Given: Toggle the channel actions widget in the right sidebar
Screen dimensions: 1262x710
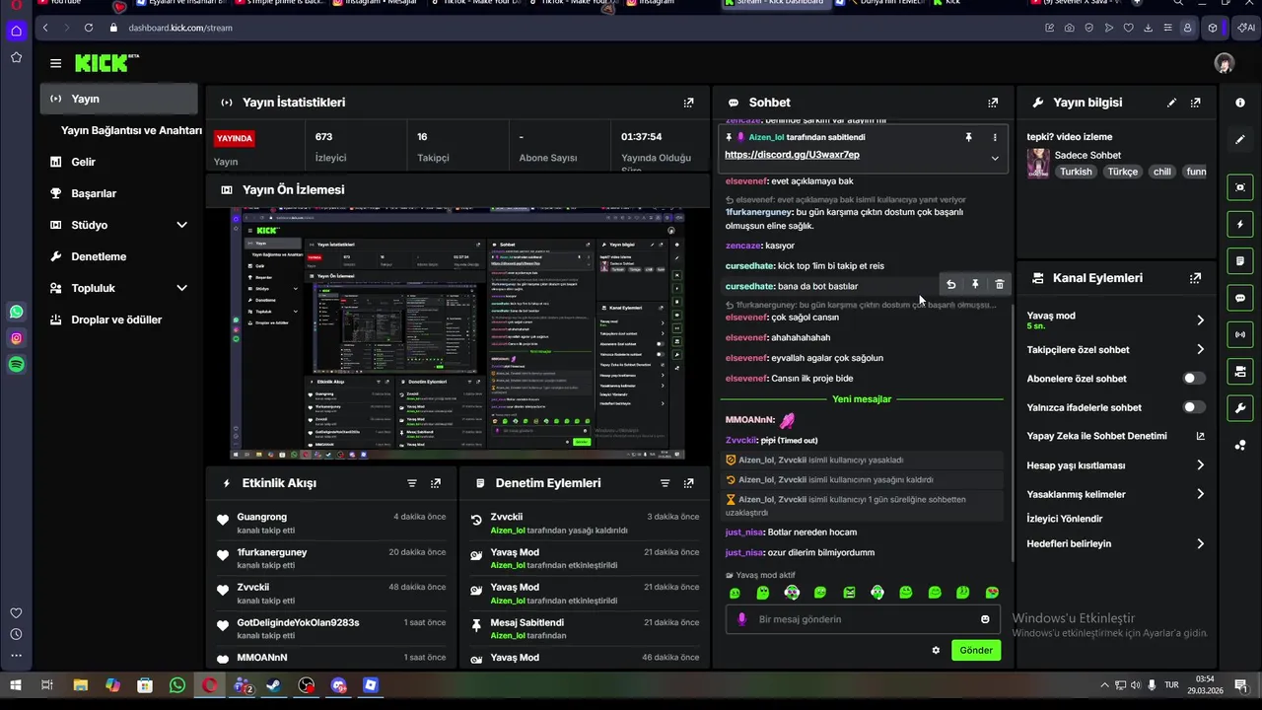Looking at the screenshot, I should [x=1240, y=372].
